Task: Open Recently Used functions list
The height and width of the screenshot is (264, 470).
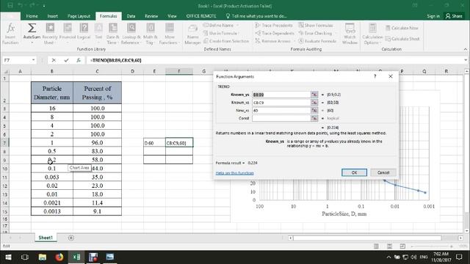Action: click(50, 34)
